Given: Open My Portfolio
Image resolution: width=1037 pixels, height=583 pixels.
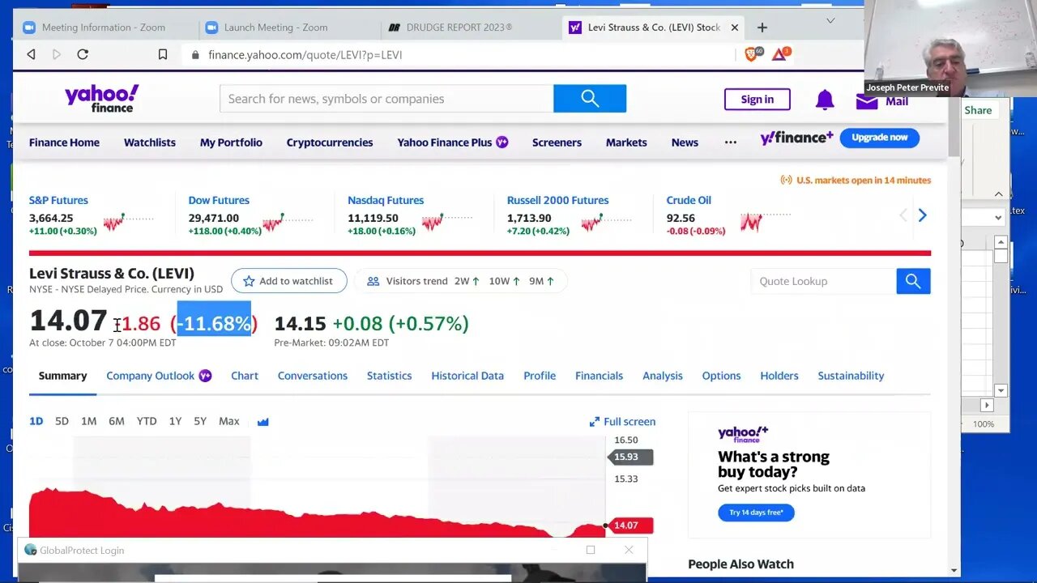Looking at the screenshot, I should [x=231, y=143].
